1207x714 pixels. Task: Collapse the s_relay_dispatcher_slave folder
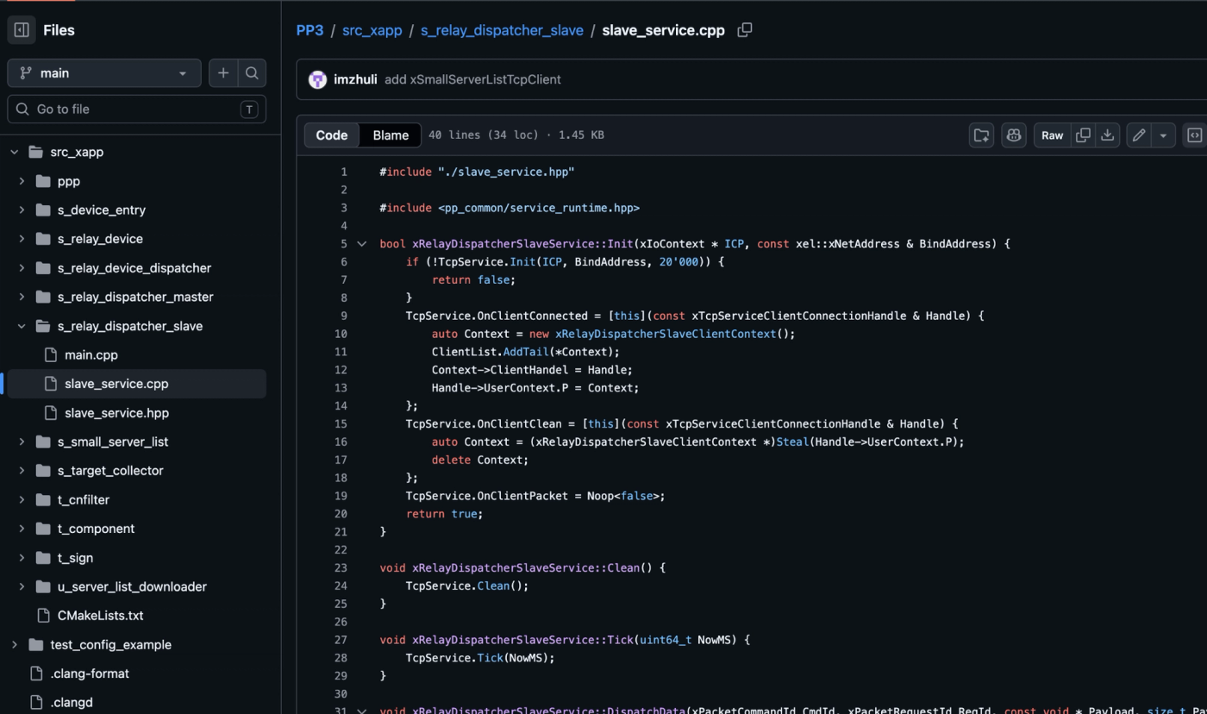pos(22,326)
